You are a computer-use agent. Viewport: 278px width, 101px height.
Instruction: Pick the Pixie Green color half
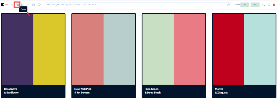point(158,49)
